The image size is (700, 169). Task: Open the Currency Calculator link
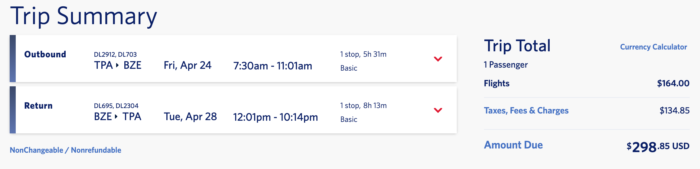[x=653, y=47]
